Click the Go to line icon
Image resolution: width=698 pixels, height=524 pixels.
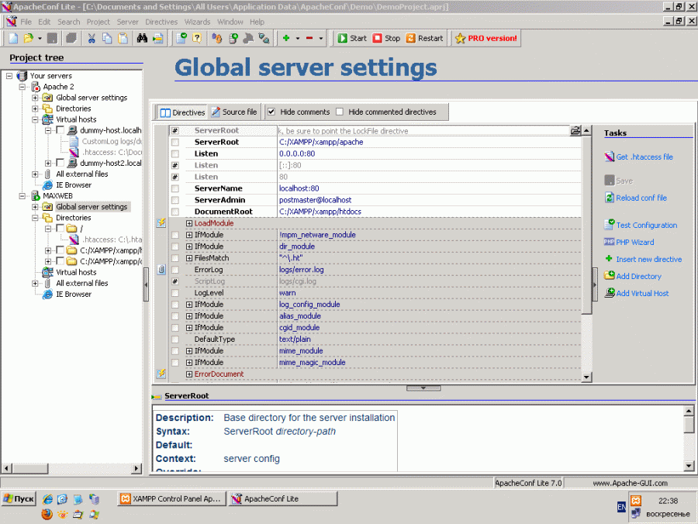157,38
